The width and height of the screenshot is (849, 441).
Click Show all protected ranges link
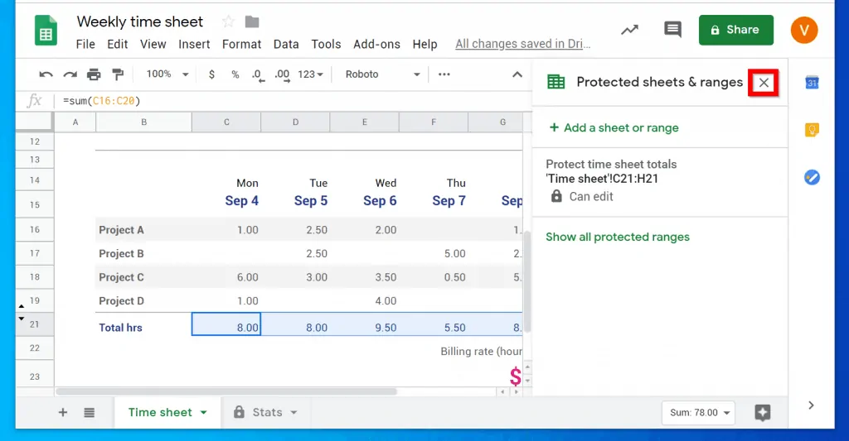pos(617,237)
